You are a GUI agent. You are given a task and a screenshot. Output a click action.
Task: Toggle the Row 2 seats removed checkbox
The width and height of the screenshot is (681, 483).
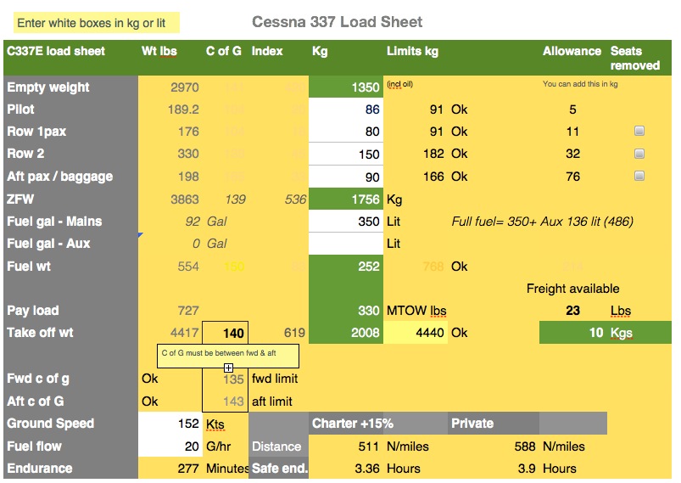[x=639, y=154]
